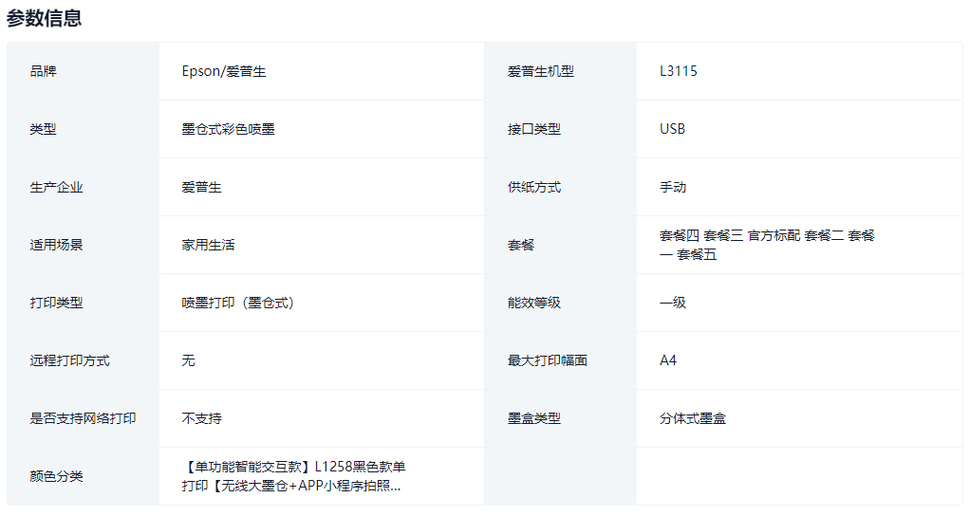
Task: Click the 套餐 package options text
Action: point(767,245)
